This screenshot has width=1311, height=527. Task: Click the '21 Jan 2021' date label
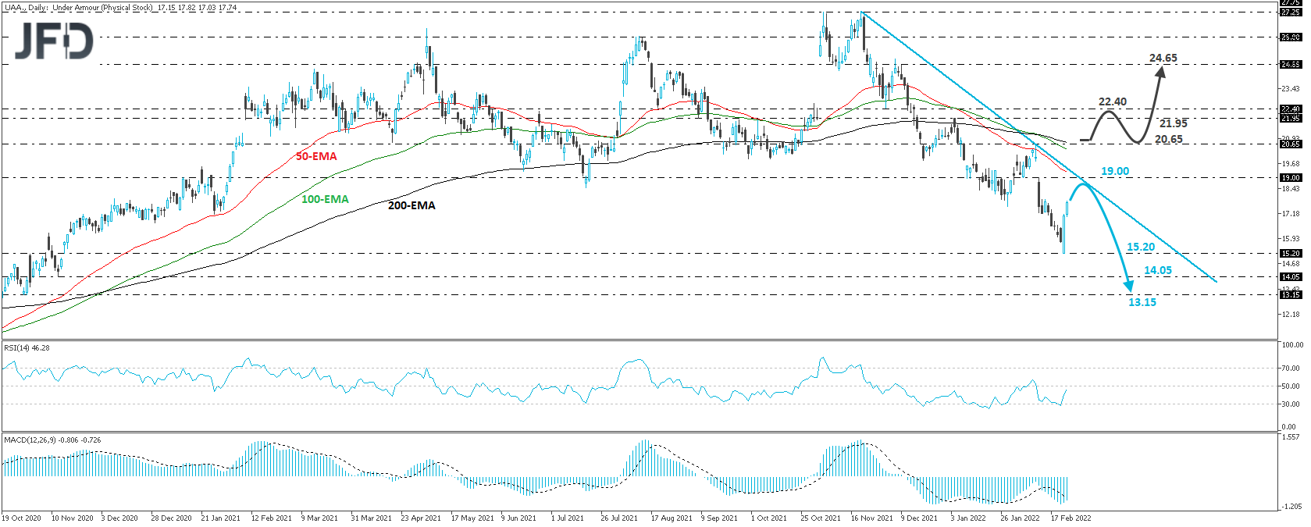[221, 518]
